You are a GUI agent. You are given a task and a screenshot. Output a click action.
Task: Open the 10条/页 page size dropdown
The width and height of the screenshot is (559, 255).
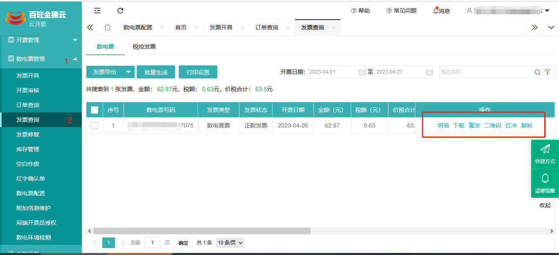pyautogui.click(x=230, y=243)
